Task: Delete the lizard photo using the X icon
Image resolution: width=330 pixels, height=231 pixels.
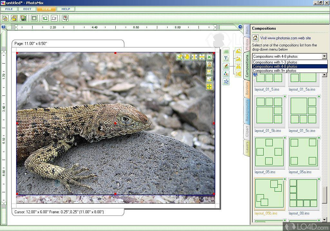Action: [209, 57]
